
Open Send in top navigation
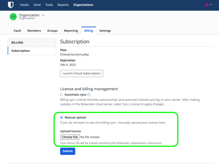[x=37, y=5]
